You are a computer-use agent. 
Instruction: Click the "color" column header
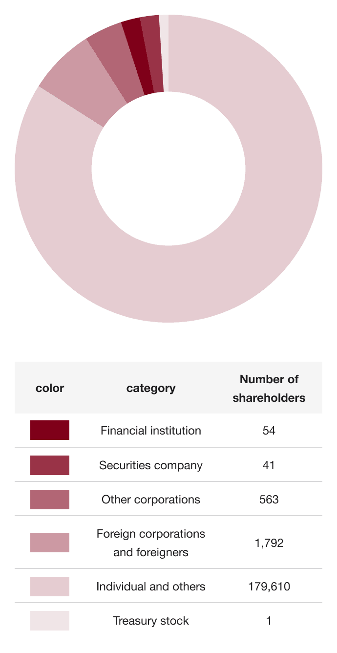click(50, 389)
